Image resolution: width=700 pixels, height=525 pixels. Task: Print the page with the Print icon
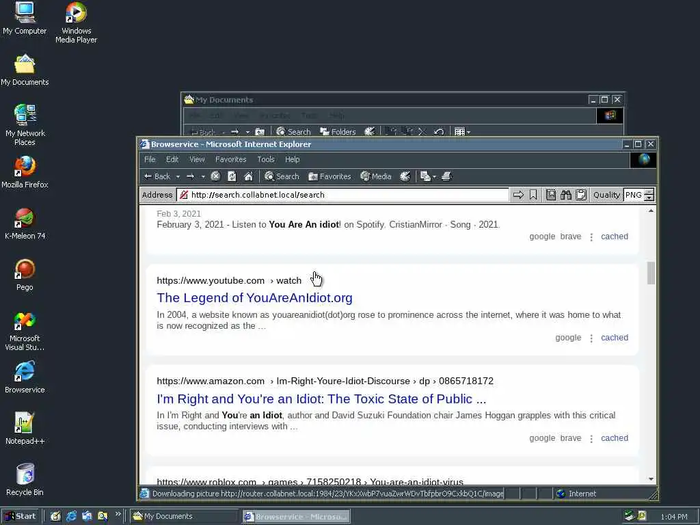coord(447,176)
